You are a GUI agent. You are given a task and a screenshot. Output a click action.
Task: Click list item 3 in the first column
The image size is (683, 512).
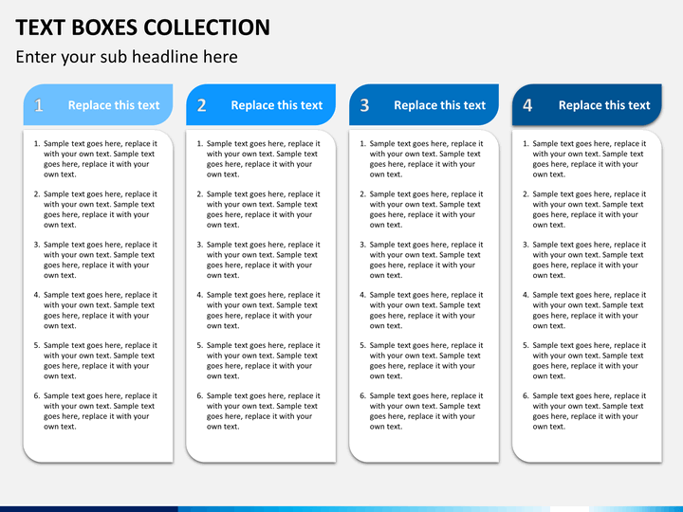(96, 260)
